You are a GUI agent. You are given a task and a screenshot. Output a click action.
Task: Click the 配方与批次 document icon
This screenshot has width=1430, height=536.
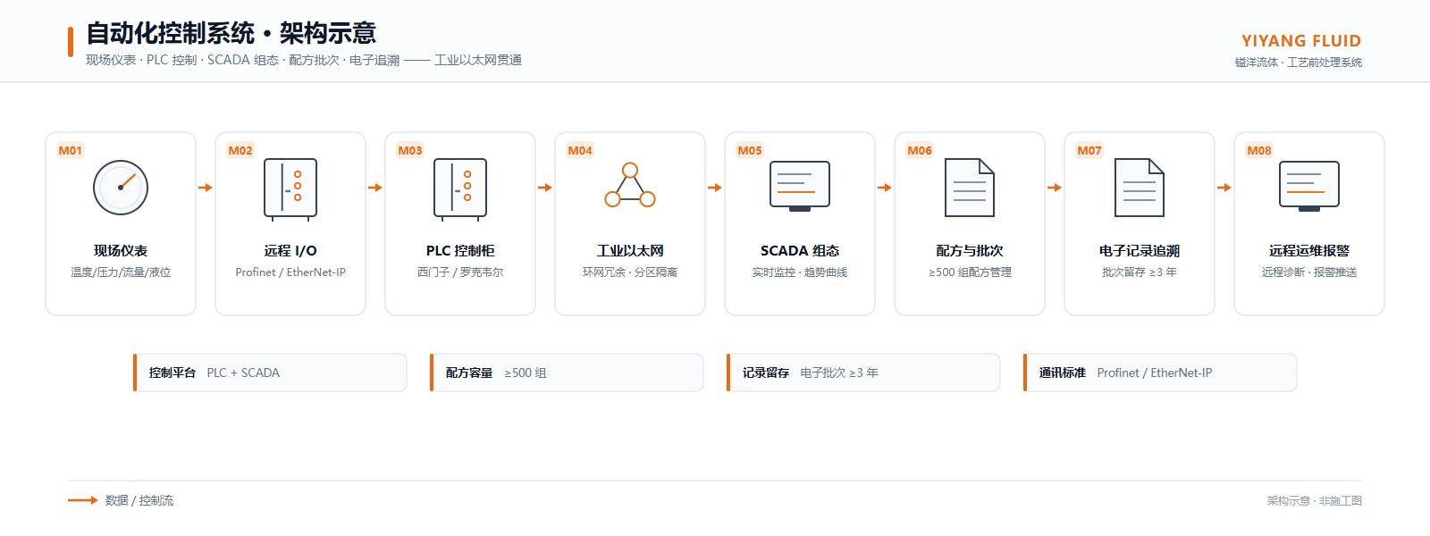point(970,188)
